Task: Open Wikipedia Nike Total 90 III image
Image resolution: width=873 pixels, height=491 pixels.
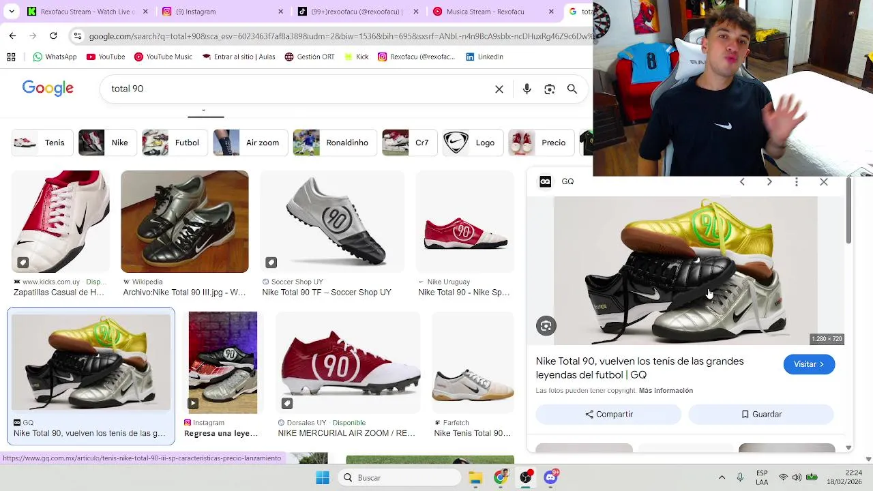Action: (x=185, y=222)
